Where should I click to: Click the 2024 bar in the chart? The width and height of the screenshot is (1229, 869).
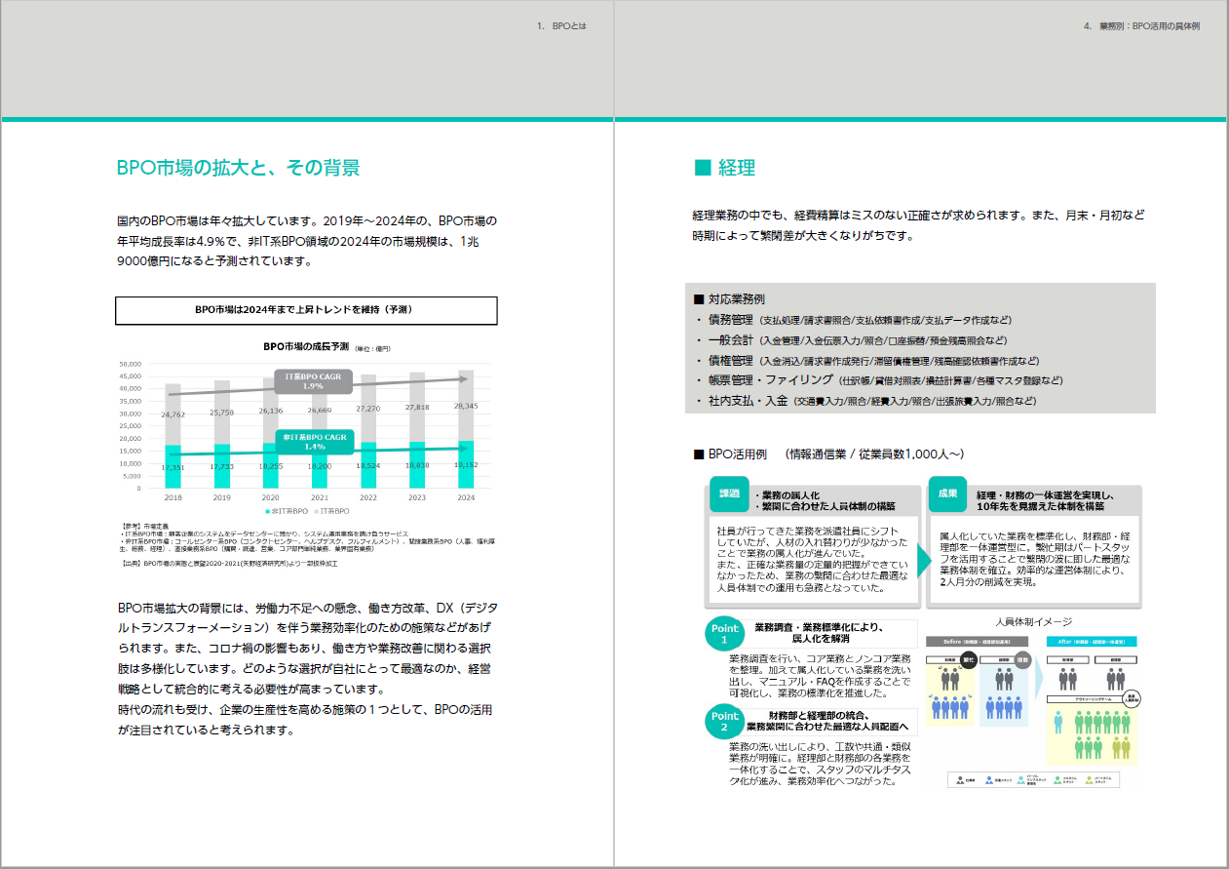pos(466,429)
